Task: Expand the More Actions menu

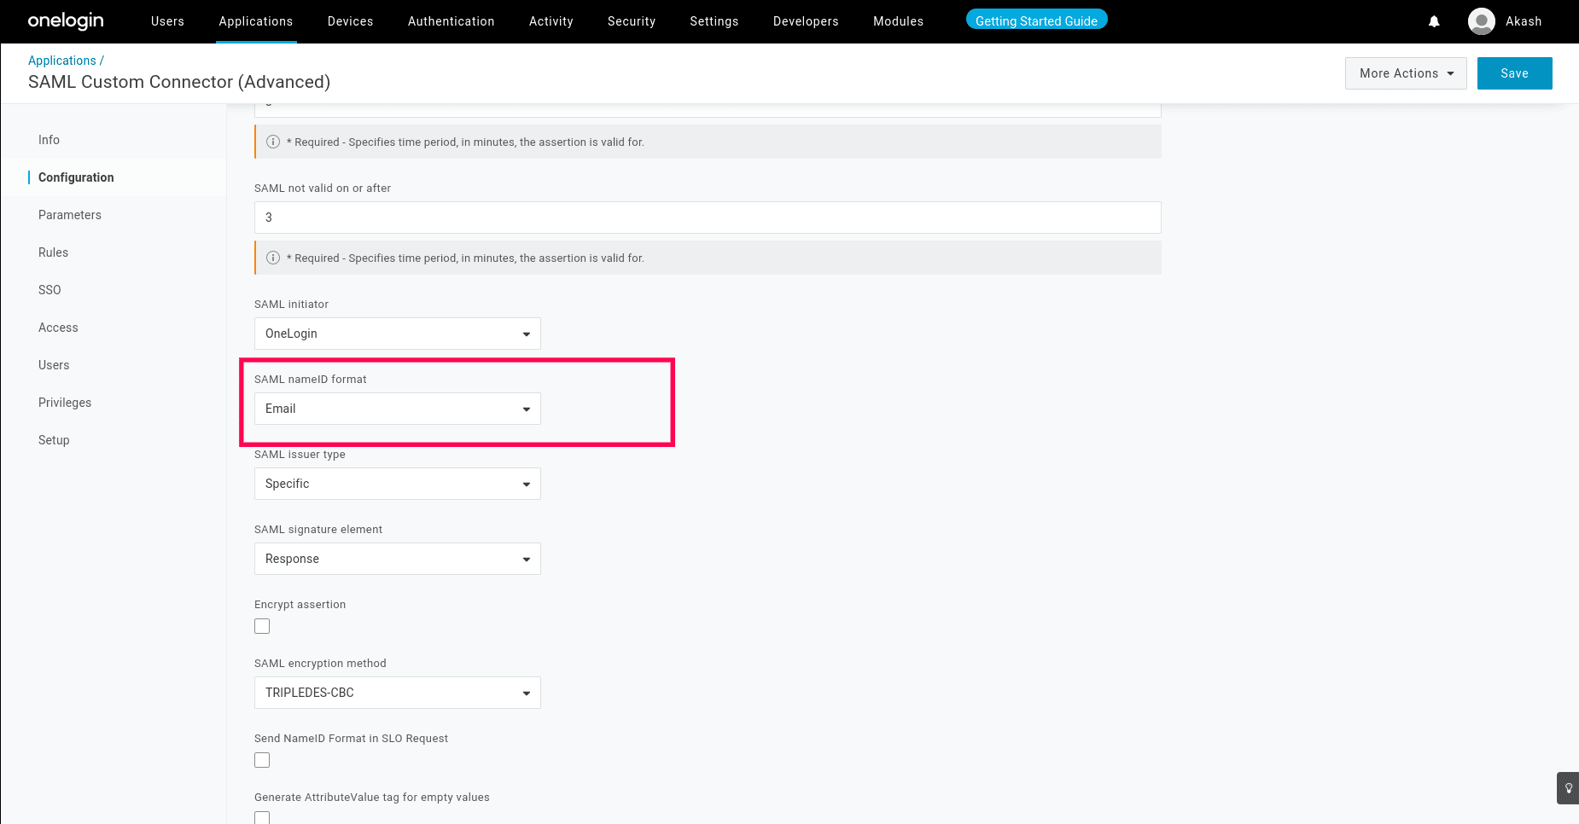Action: coord(1405,73)
